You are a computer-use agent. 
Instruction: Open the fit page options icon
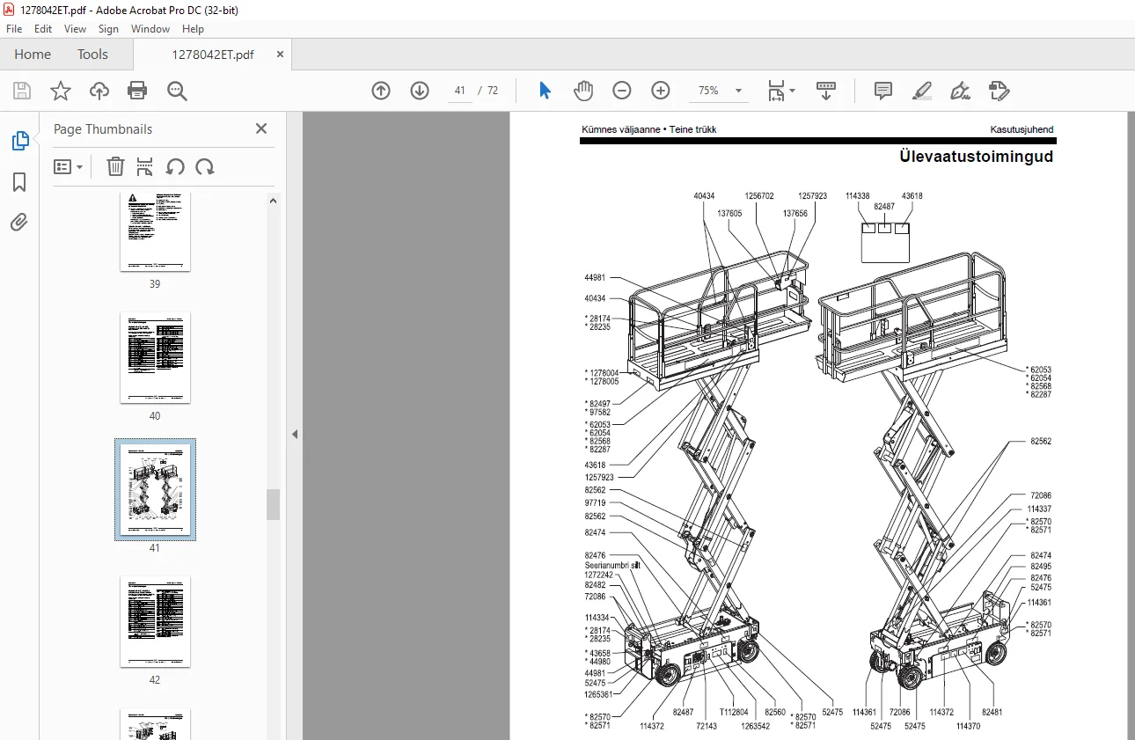(775, 91)
